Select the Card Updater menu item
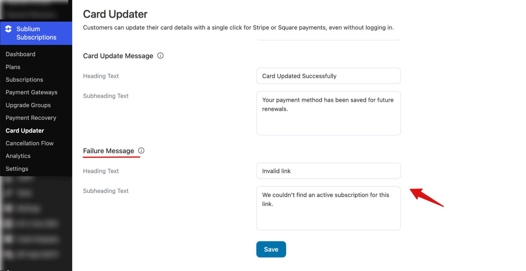Image resolution: width=526 pixels, height=271 pixels. click(24, 130)
